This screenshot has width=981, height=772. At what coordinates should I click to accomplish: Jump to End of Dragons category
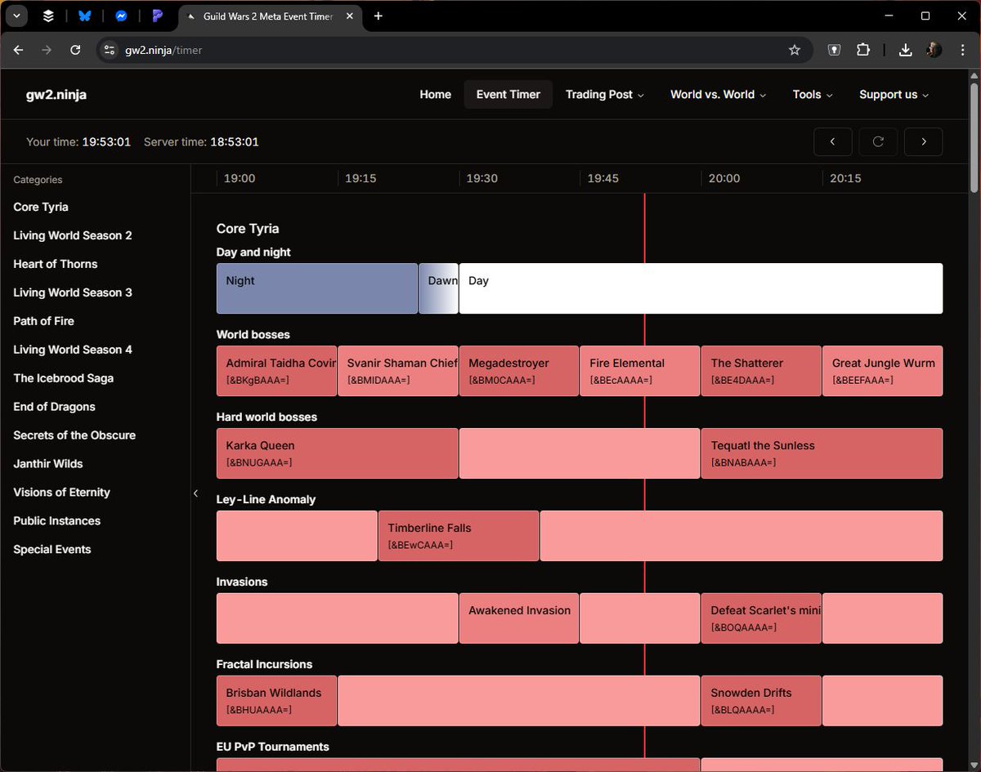(x=55, y=408)
